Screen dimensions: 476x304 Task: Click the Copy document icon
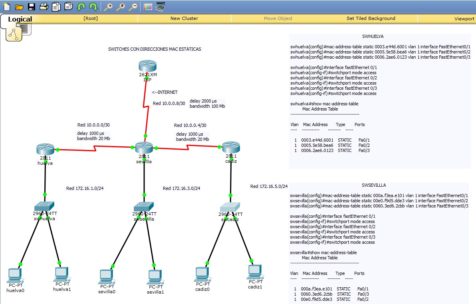[56, 6]
